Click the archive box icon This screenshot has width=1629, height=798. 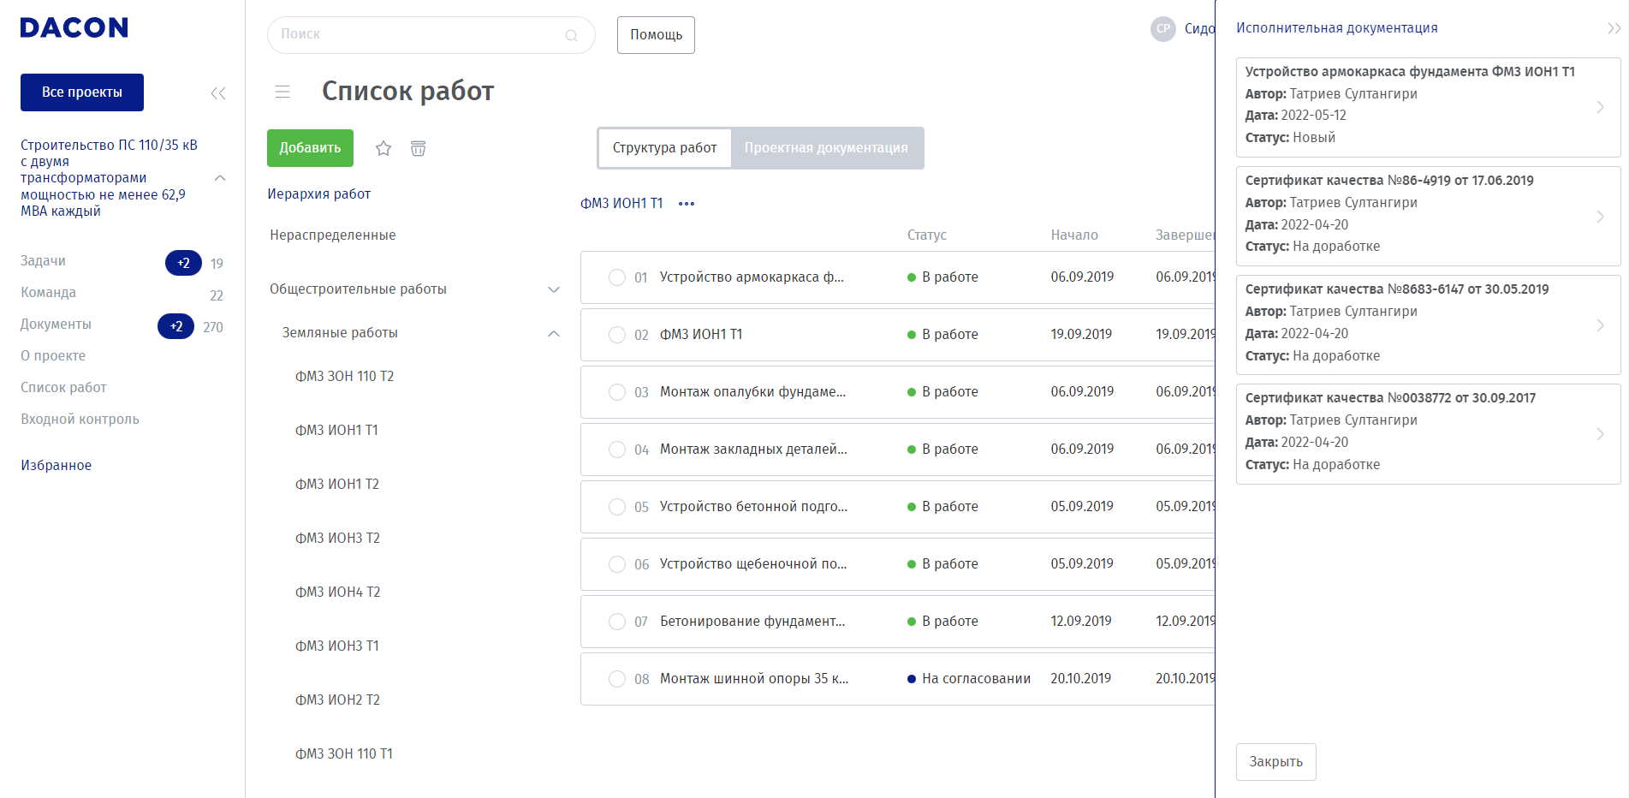(x=418, y=148)
